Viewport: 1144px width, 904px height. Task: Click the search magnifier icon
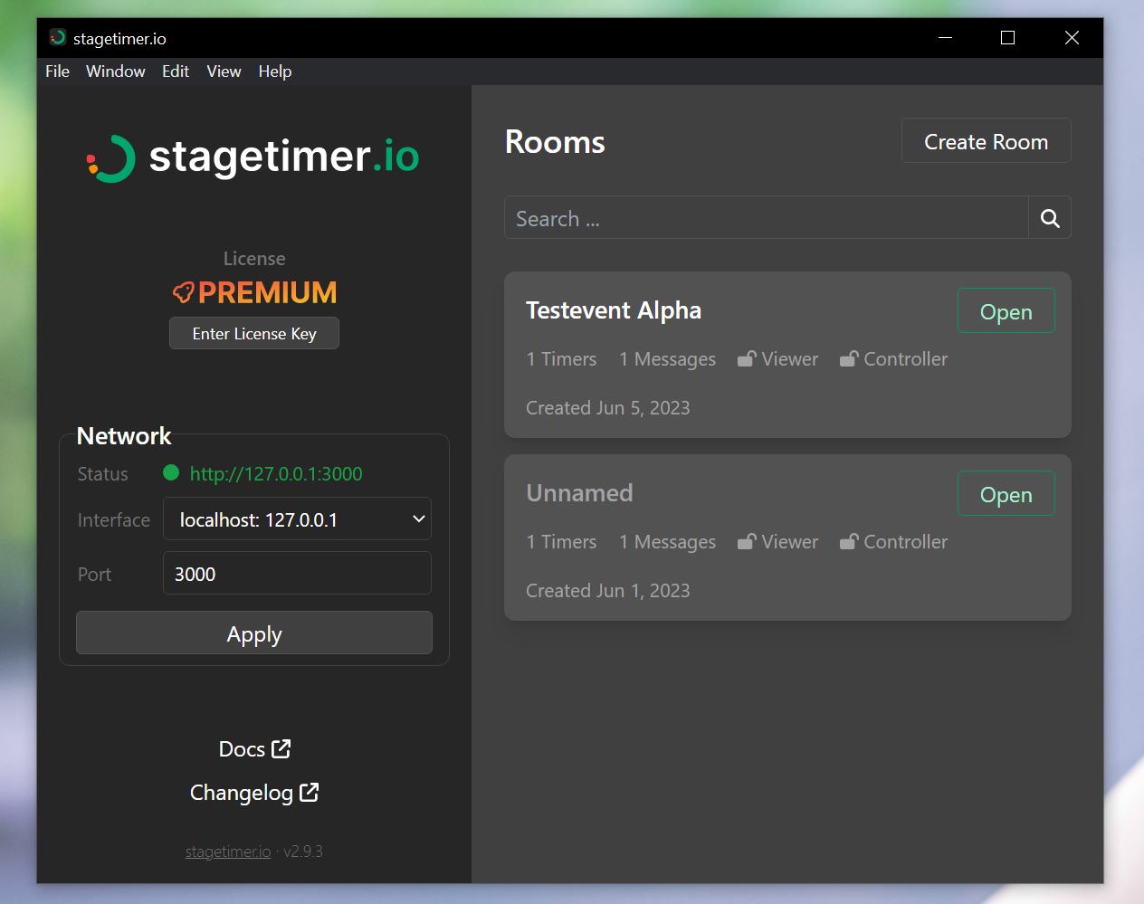pos(1049,217)
